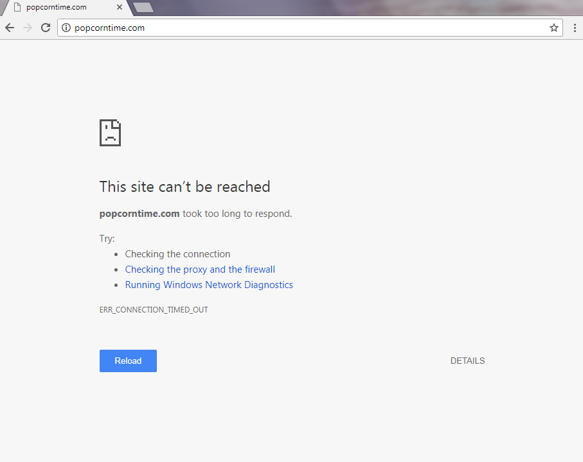This screenshot has width=583, height=462.
Task: Click the page favicon on the tab
Action: click(x=17, y=7)
